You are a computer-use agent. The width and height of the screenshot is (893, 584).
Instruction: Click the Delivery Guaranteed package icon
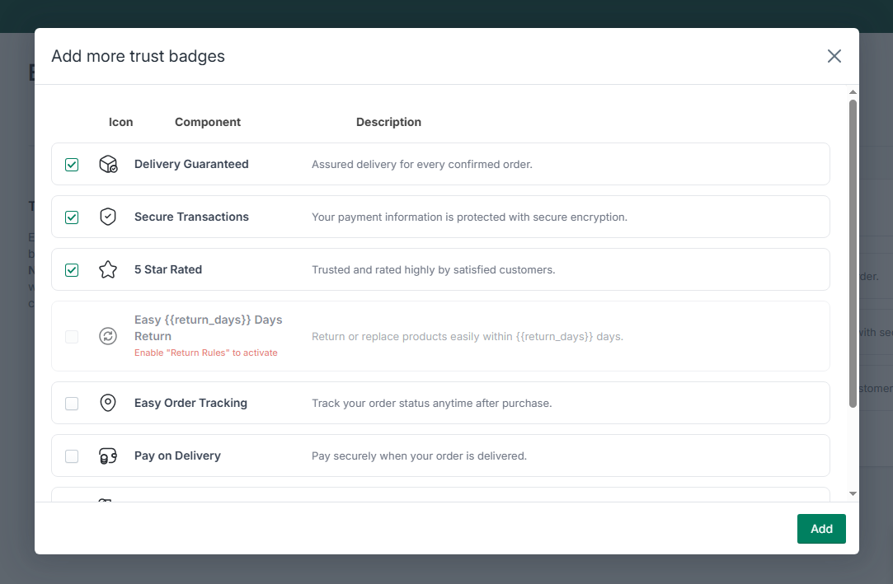107,164
